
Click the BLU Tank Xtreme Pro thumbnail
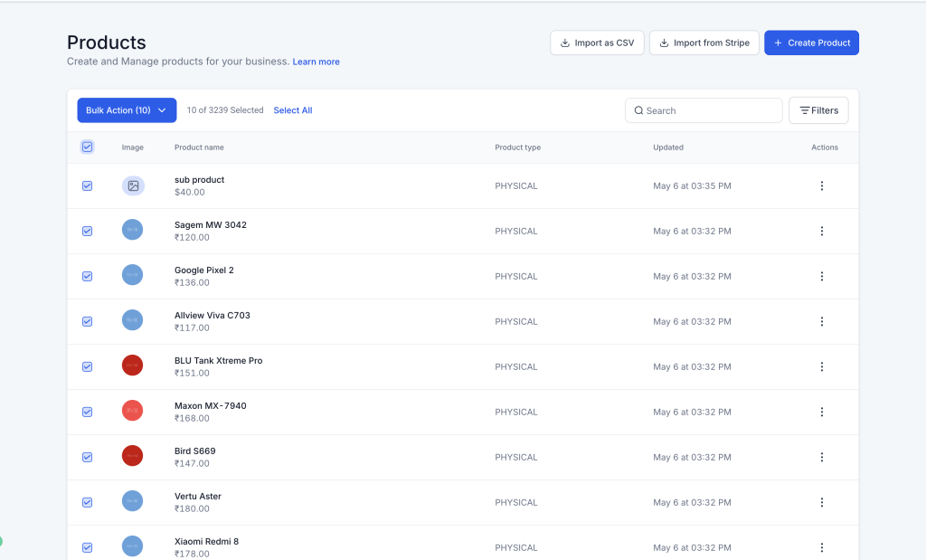coord(132,365)
